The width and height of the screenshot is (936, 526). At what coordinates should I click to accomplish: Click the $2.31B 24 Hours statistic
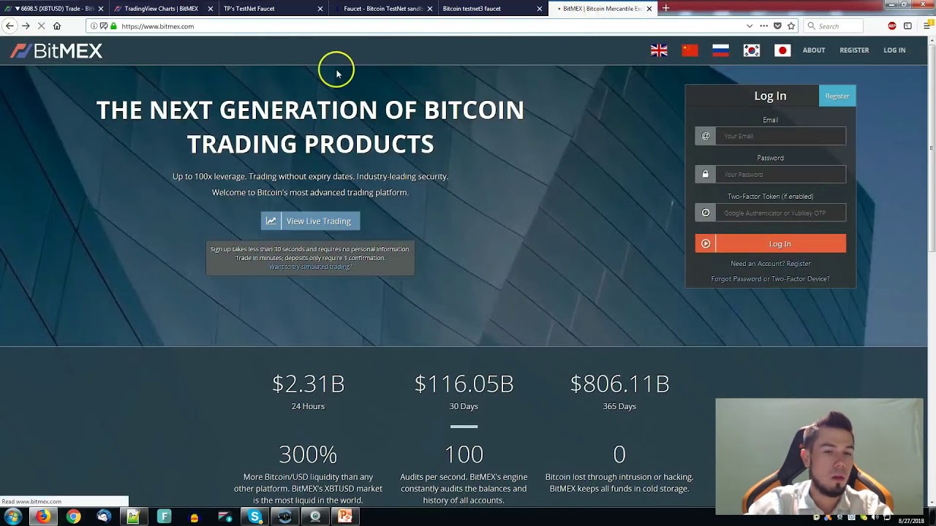pyautogui.click(x=308, y=392)
